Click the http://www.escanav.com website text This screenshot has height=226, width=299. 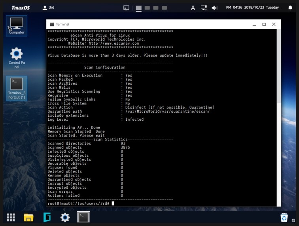coord(114,43)
